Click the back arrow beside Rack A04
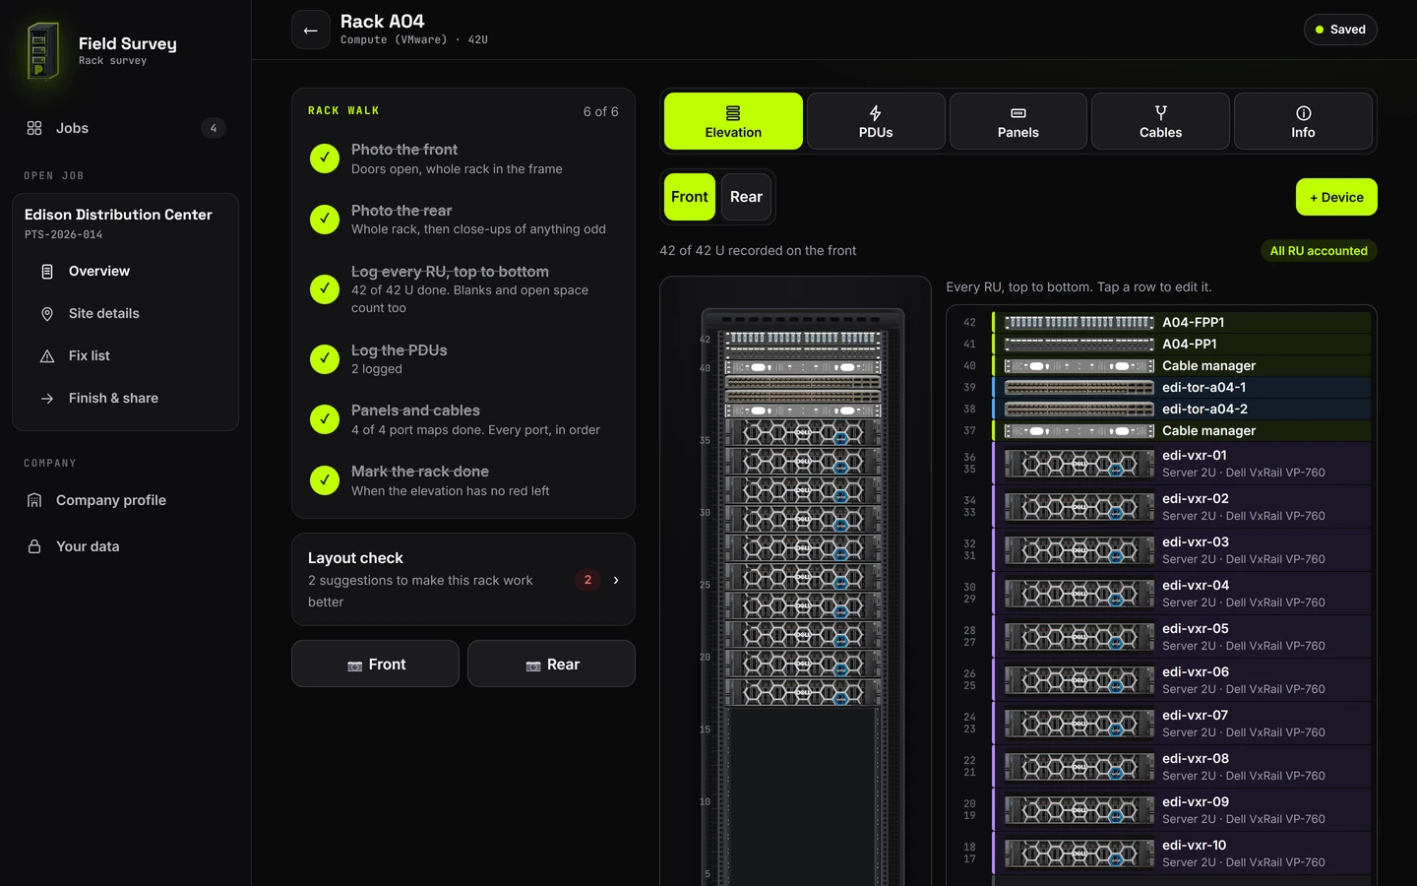 pyautogui.click(x=310, y=30)
